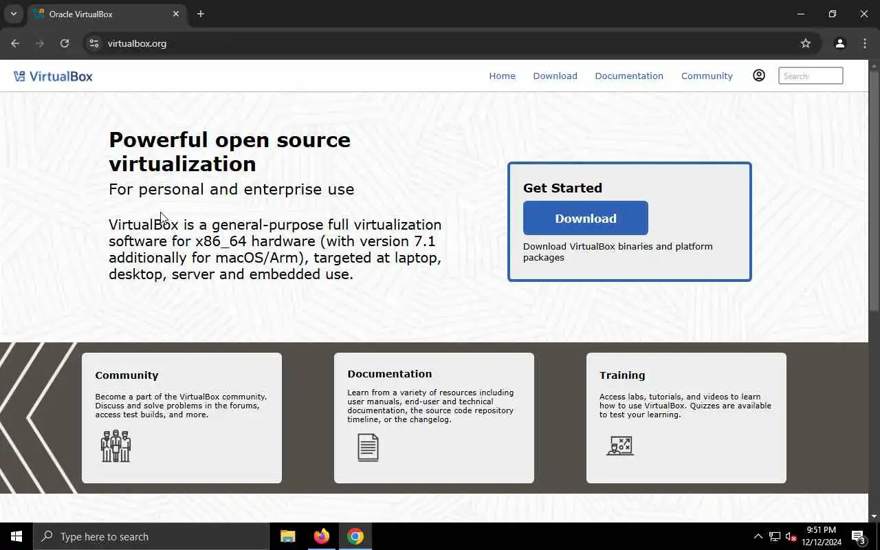The width and height of the screenshot is (880, 550).
Task: Open tab search dropdown arrow
Action: 13,14
